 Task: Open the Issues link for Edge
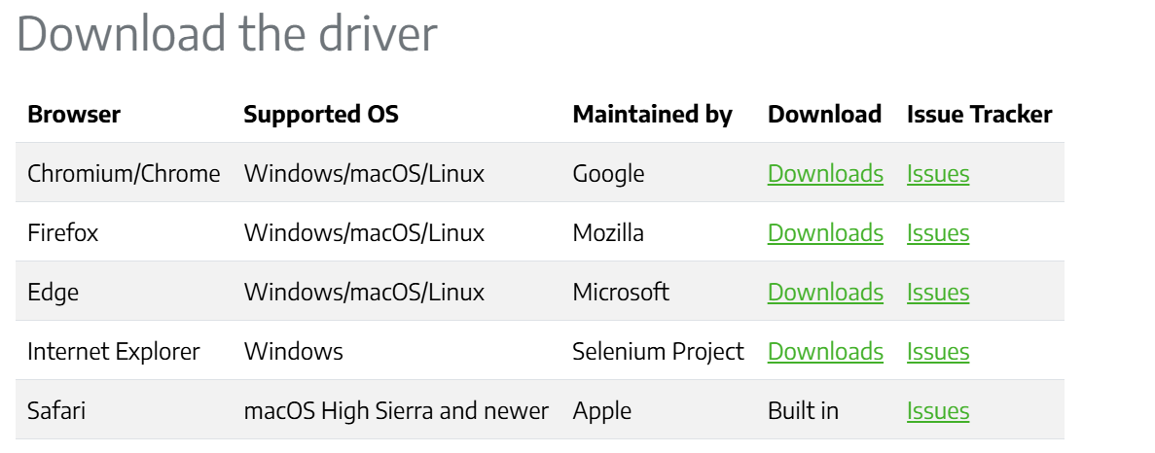click(x=938, y=292)
